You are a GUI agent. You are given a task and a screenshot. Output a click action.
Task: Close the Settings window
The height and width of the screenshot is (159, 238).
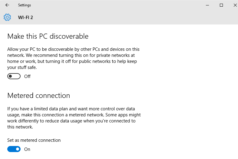point(235,5)
